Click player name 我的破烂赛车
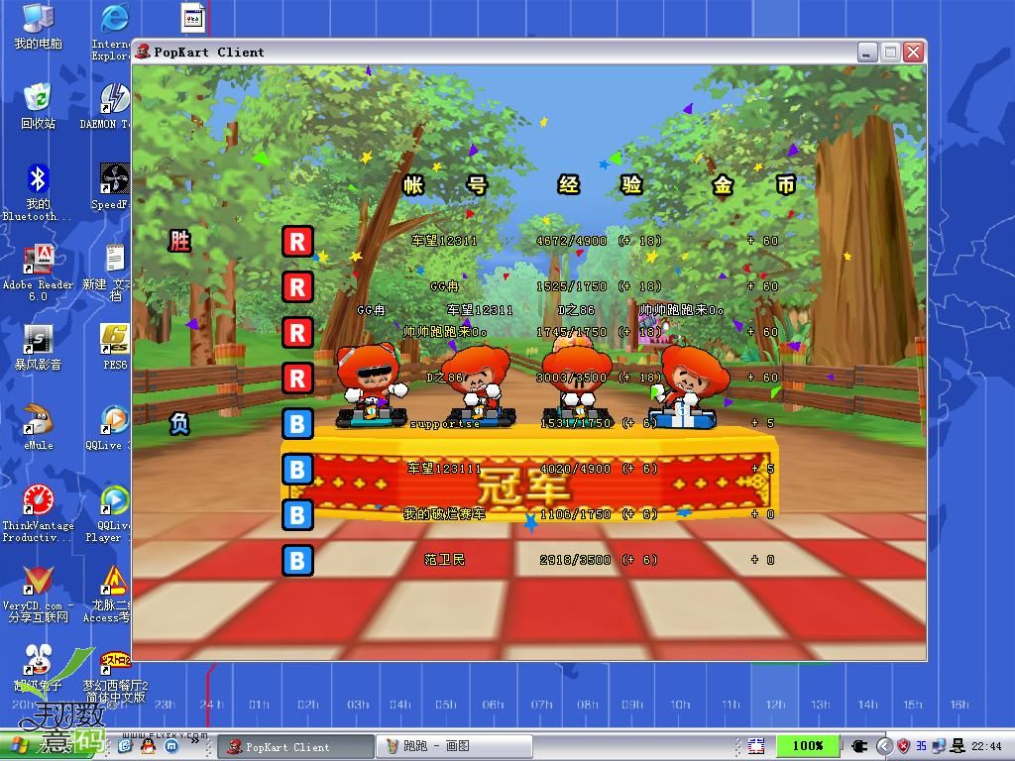1015x761 pixels. (444, 514)
